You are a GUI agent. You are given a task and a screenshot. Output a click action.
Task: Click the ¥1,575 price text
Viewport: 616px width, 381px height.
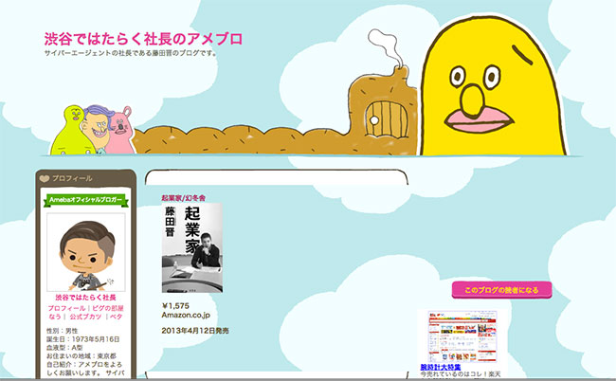(x=175, y=305)
